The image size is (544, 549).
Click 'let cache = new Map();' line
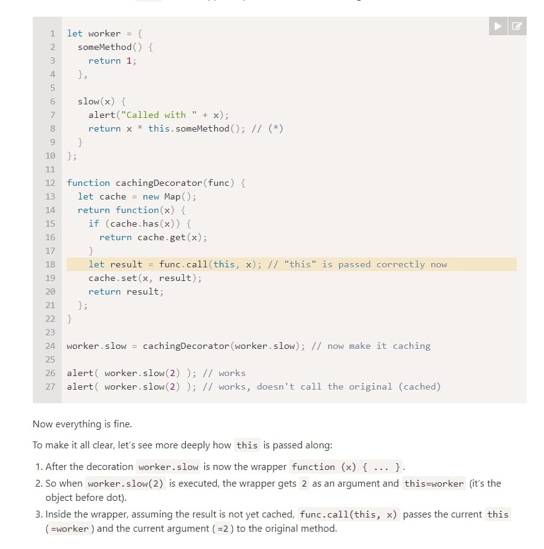[137, 197]
